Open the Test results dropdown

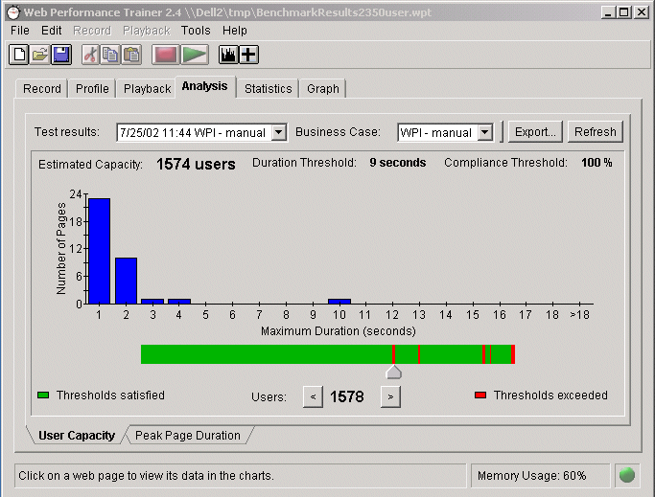coord(278,132)
